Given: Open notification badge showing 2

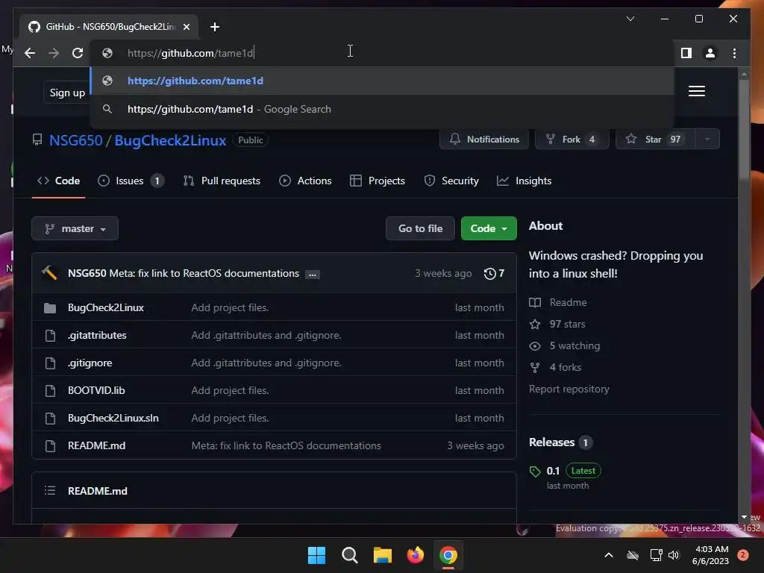Looking at the screenshot, I should (743, 555).
